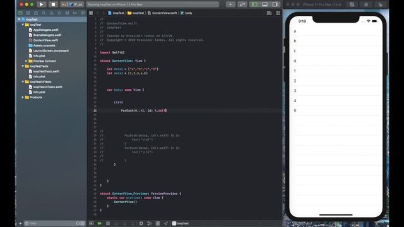Hide the debug area console toggle
The image size is (404, 227).
click(x=91, y=223)
